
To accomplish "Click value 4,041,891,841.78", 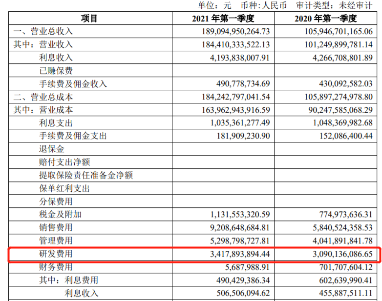I will click(343, 241).
